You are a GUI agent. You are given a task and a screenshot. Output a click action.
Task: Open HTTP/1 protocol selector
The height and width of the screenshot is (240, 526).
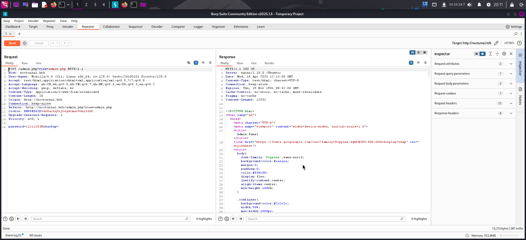point(509,43)
